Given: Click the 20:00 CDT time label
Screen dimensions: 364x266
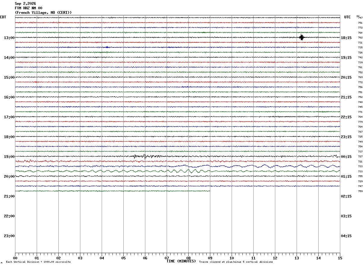Looking at the screenshot, I should (x=9, y=177).
